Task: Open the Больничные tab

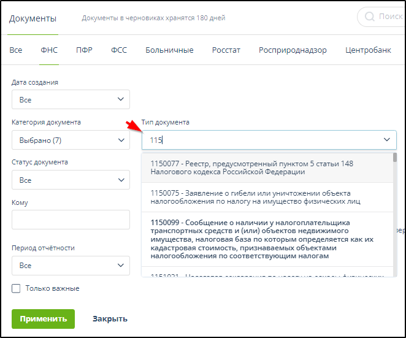Action: pos(169,50)
